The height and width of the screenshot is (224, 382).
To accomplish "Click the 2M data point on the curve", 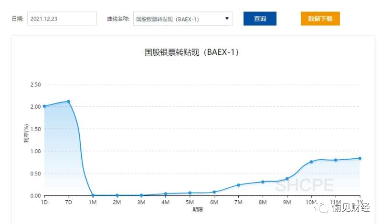I will click(117, 195).
